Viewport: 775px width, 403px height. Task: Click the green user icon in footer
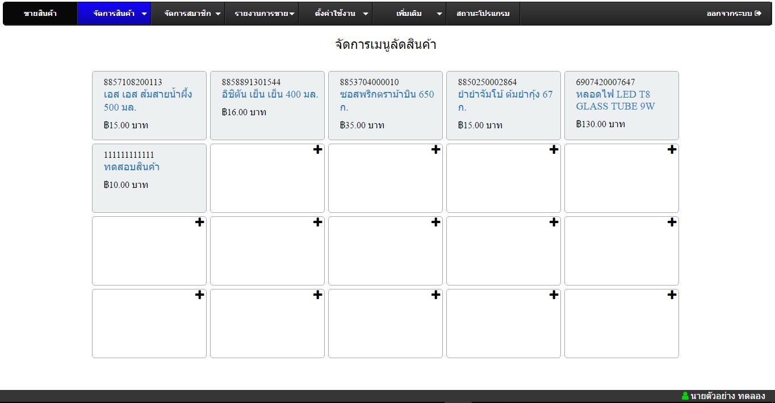coord(685,396)
